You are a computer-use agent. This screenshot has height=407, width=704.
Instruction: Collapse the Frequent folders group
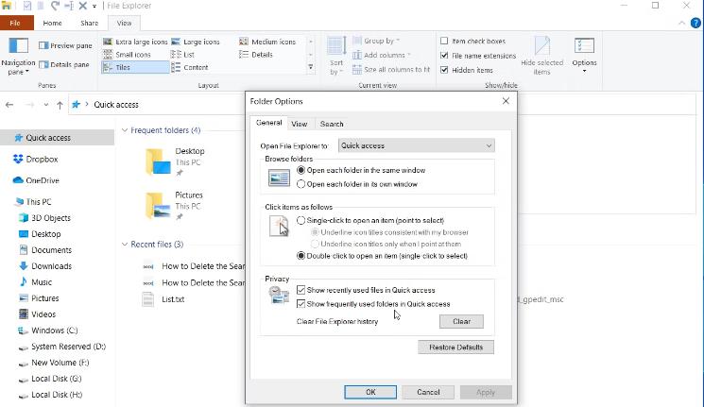(125, 130)
